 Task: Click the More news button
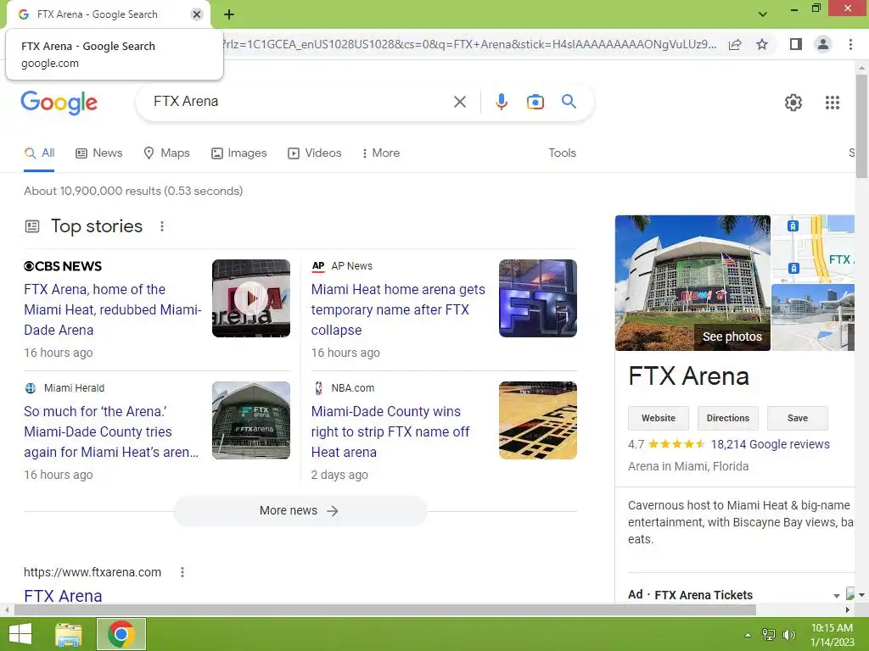(x=300, y=510)
